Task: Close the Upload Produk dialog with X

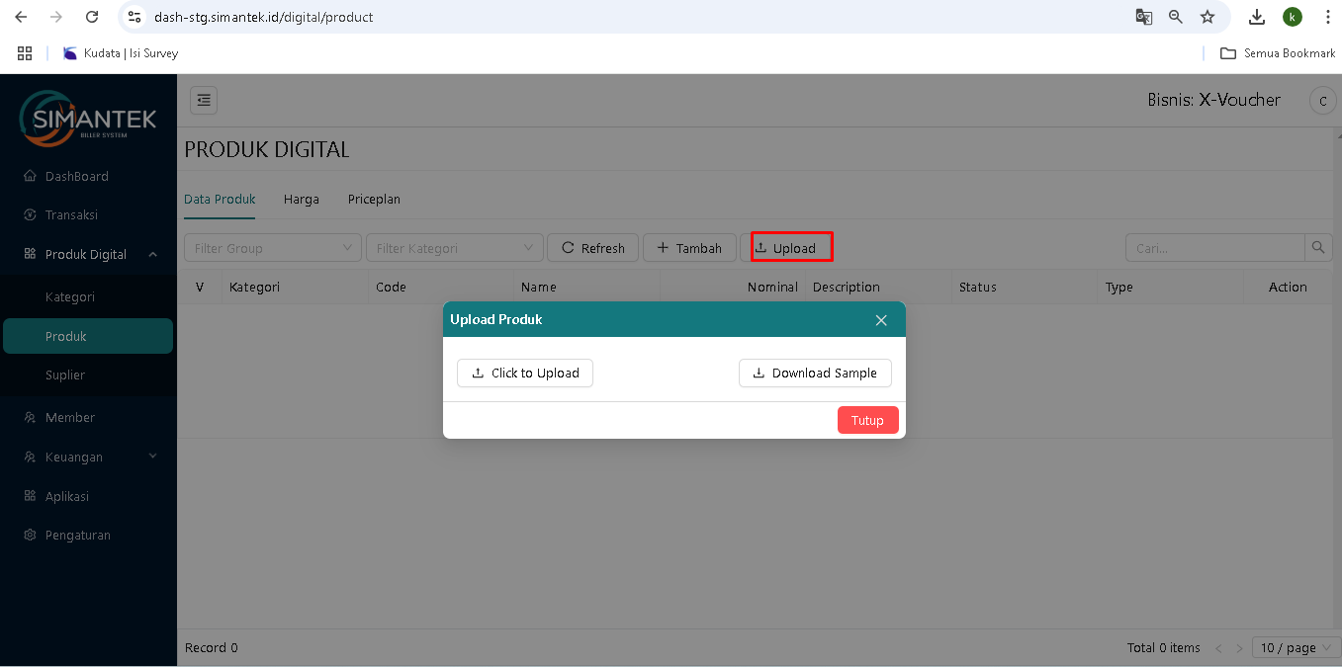Action: [x=881, y=319]
